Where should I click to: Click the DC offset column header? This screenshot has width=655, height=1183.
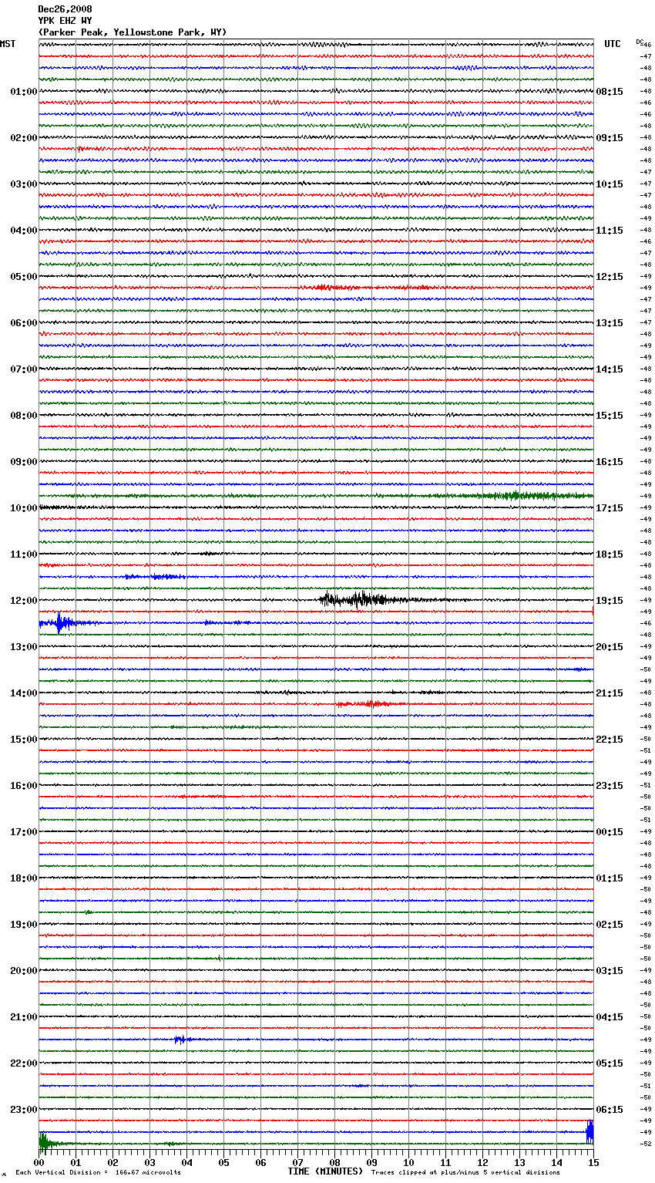(x=639, y=42)
